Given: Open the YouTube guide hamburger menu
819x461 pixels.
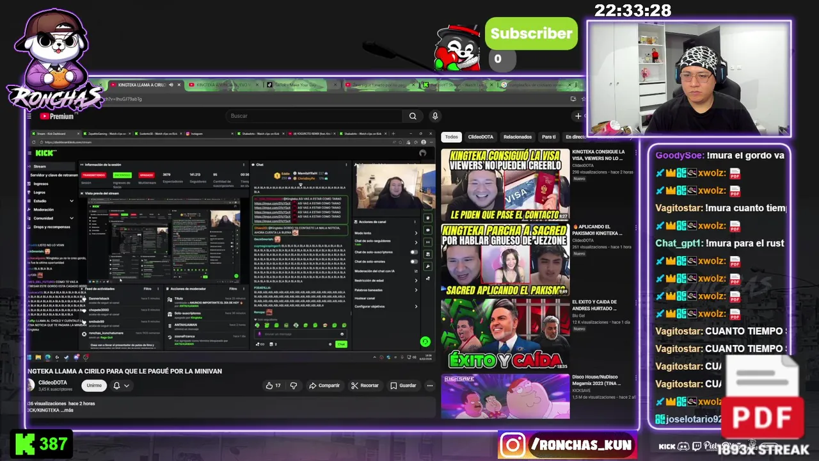Looking at the screenshot, I should (29, 116).
